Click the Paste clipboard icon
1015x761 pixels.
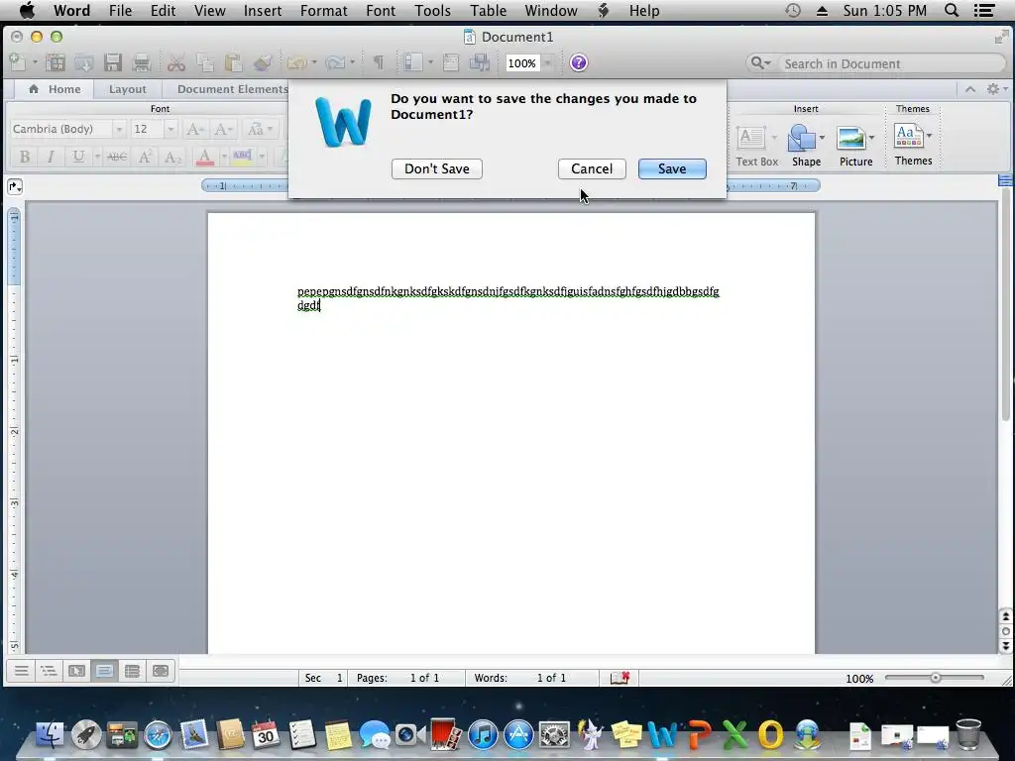[233, 62]
